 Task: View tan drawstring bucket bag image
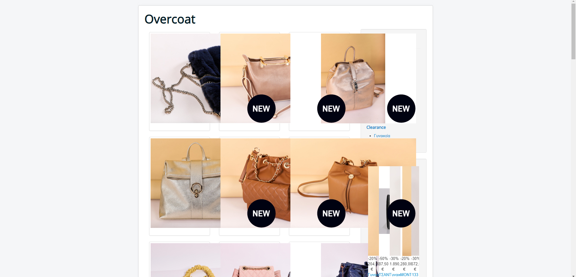click(329, 183)
